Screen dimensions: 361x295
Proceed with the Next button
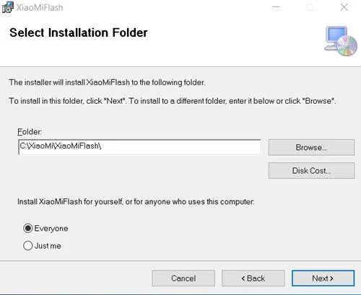(323, 278)
